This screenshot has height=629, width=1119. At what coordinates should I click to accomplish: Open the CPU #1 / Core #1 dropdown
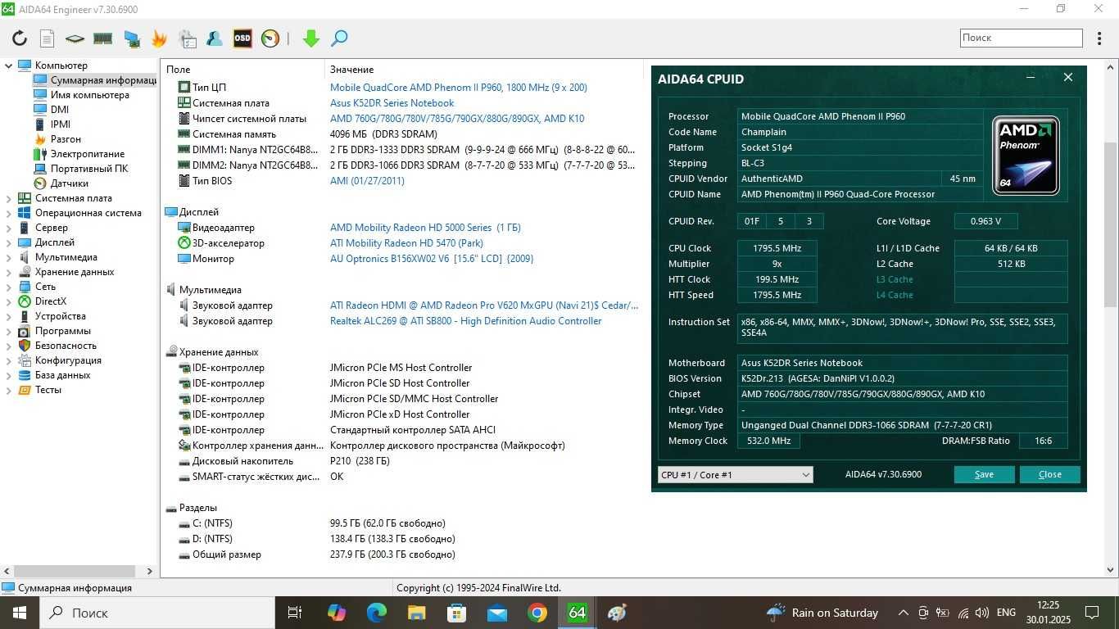[735, 475]
